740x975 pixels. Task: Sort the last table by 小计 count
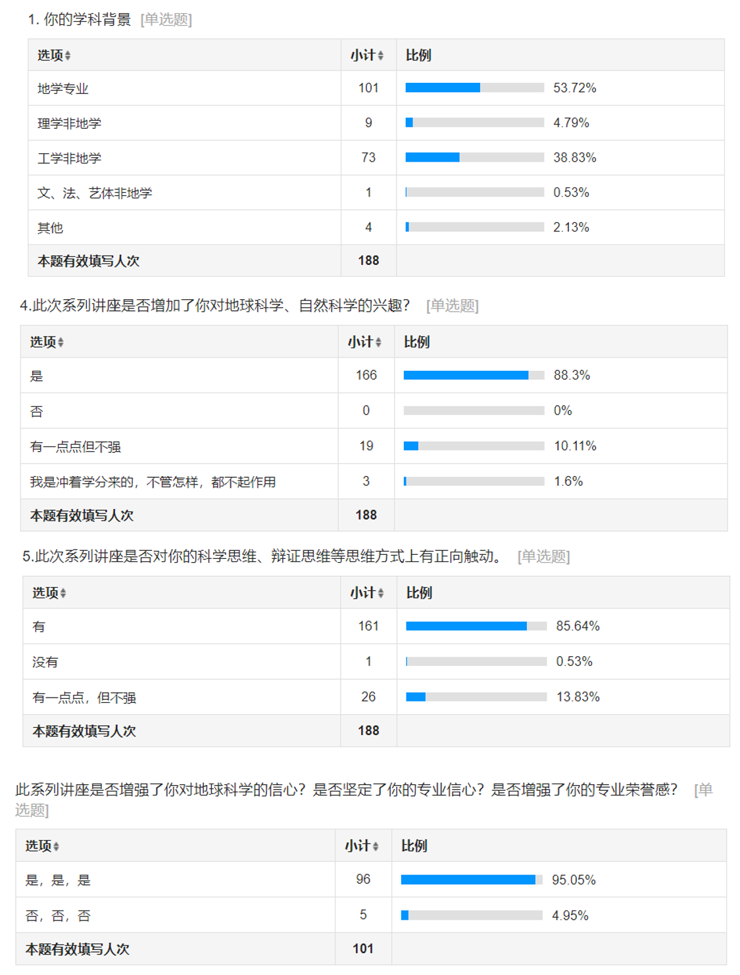tap(376, 847)
